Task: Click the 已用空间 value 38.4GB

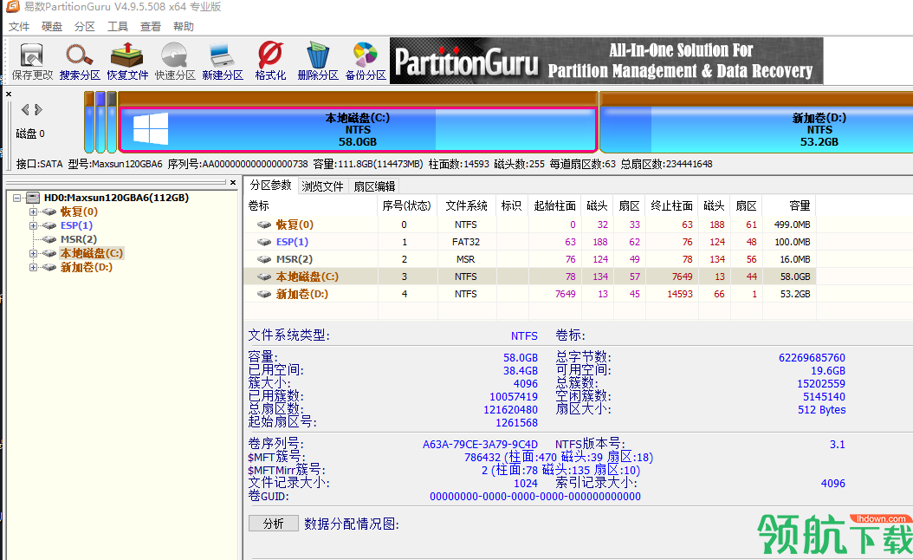Action: 521,371
